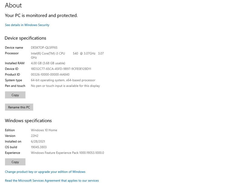Open See details in Windows Security link
This screenshot has width=227, height=183.
tap(27, 25)
